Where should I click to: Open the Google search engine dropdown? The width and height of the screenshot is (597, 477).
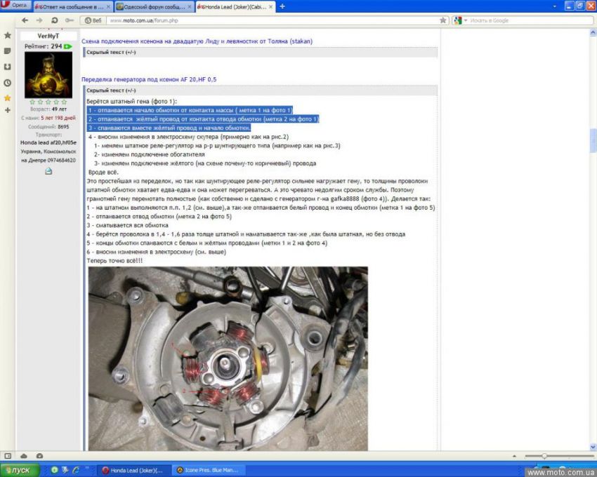pos(460,20)
